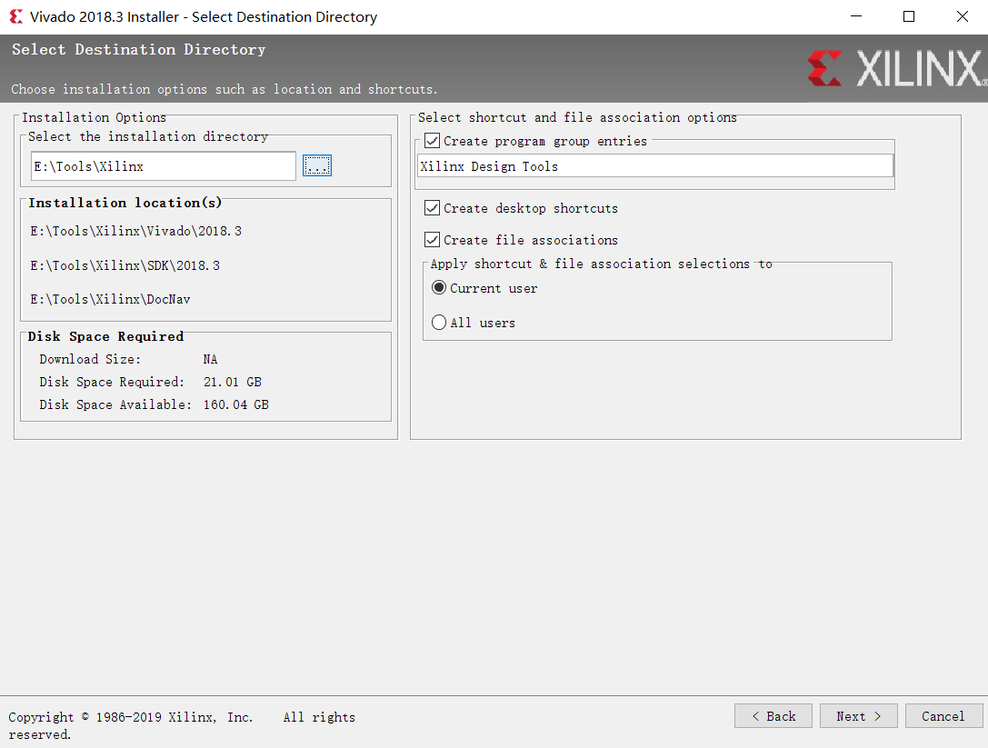Click the Xilinx logo in the header
988x748 pixels.
pos(896,68)
